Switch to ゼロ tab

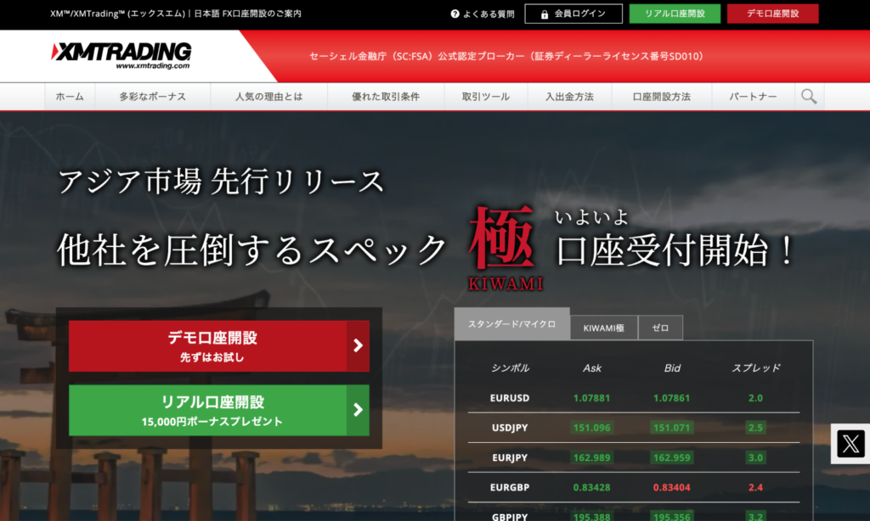pyautogui.click(x=660, y=328)
